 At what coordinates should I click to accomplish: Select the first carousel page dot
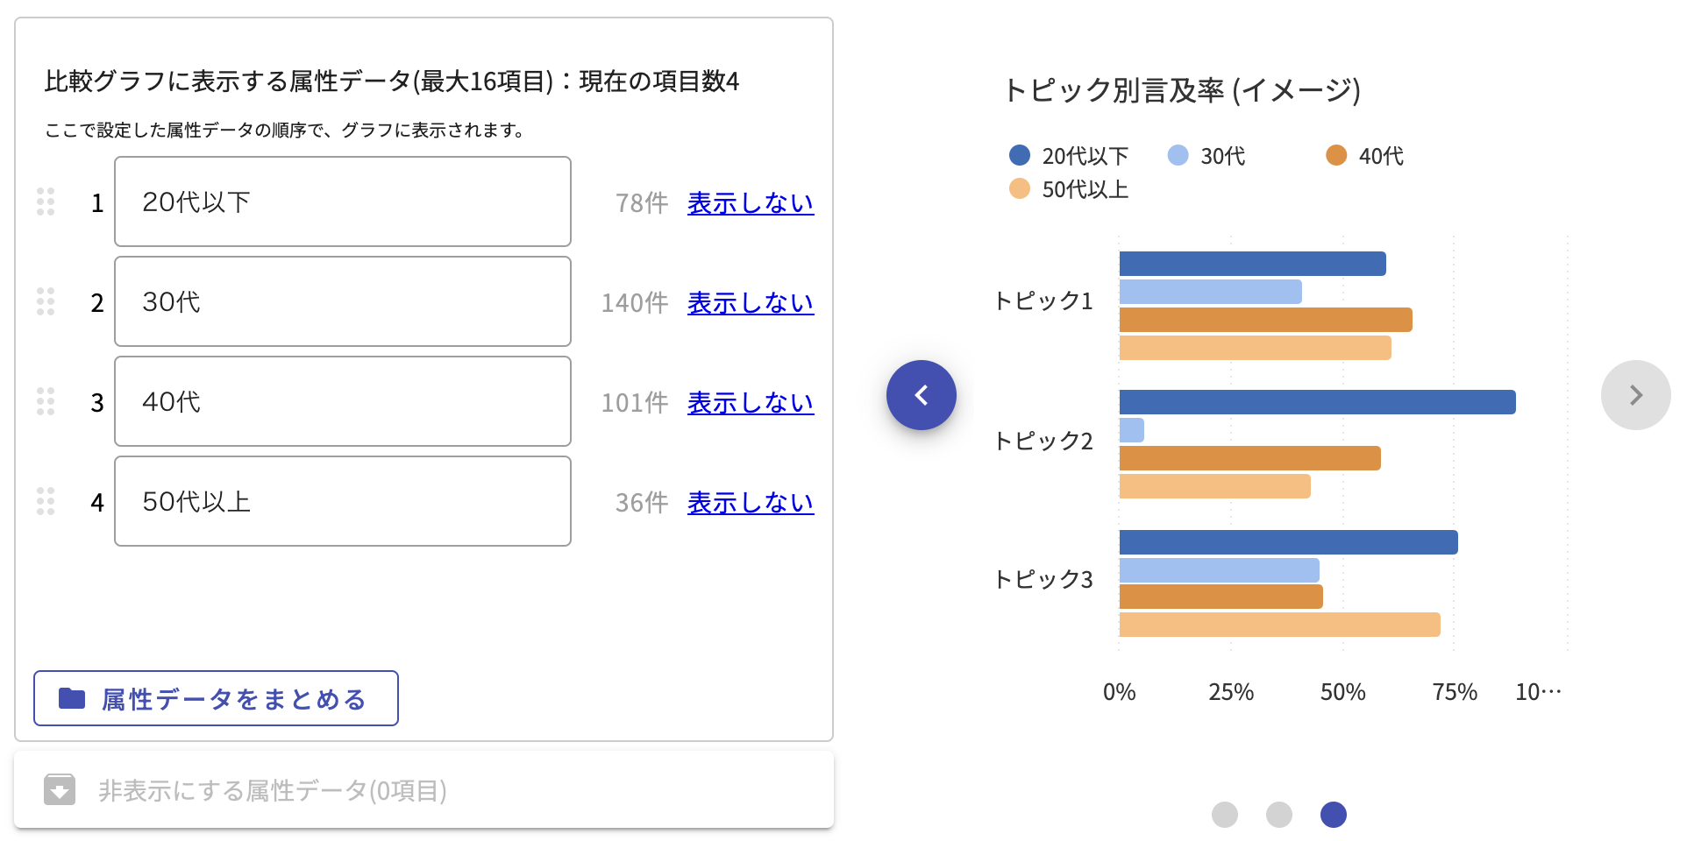coord(1224,815)
